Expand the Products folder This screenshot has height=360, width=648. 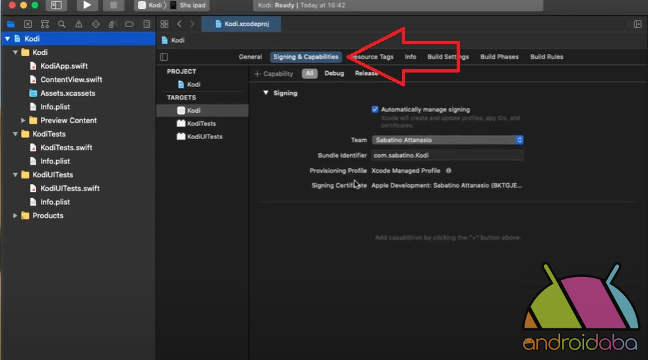(15, 216)
